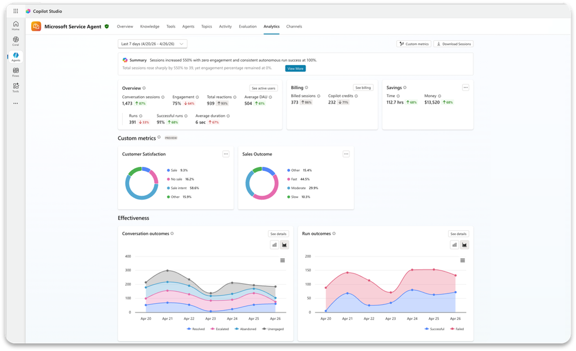Image resolution: width=576 pixels, height=351 pixels.
Task: Open the Agents tab in top navigation
Action: (x=188, y=26)
